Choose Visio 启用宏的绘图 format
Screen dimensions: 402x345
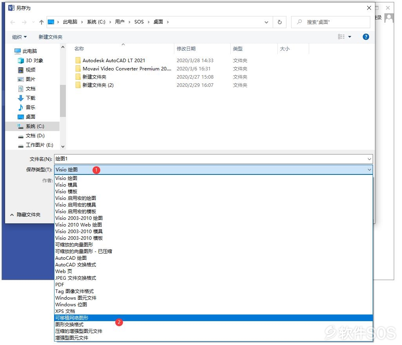213,198
